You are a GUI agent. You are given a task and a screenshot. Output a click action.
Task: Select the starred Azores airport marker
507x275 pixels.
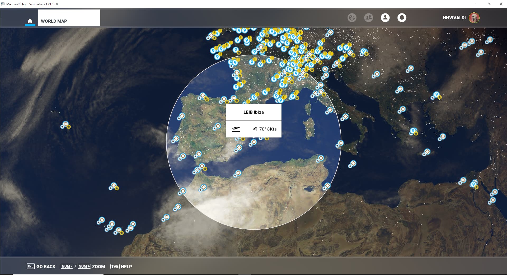[65, 124]
